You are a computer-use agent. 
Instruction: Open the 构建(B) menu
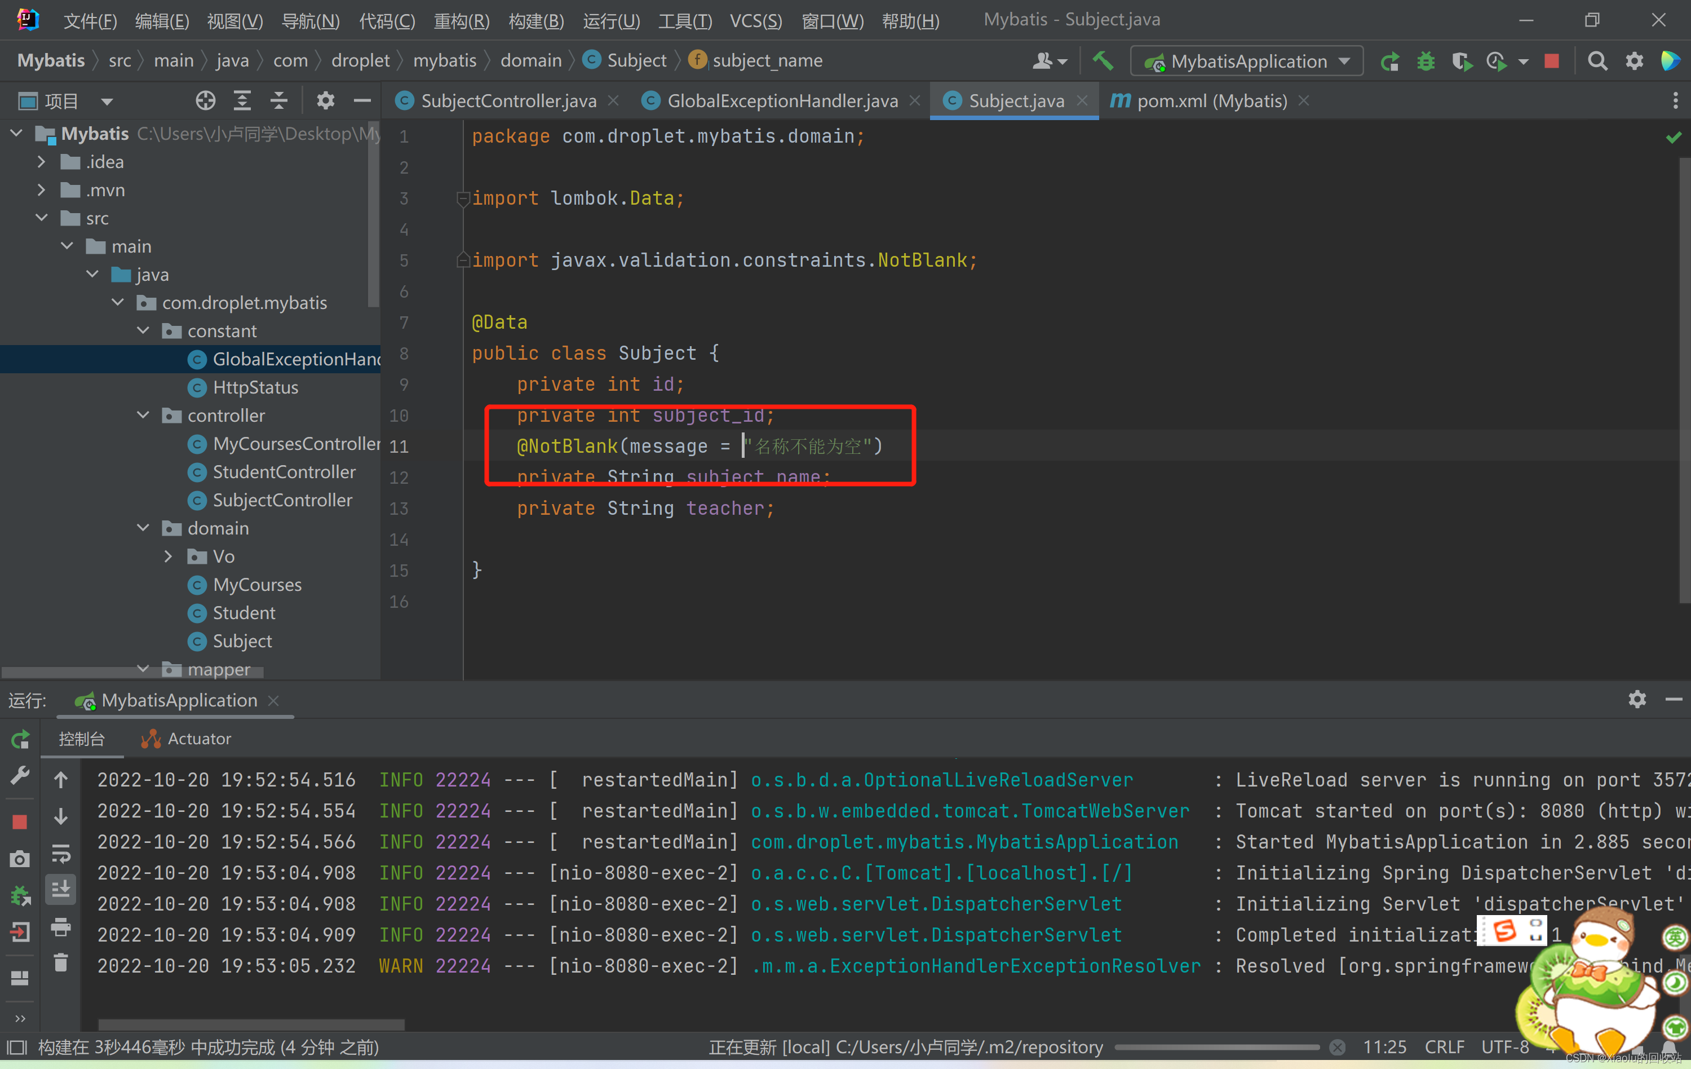(536, 21)
